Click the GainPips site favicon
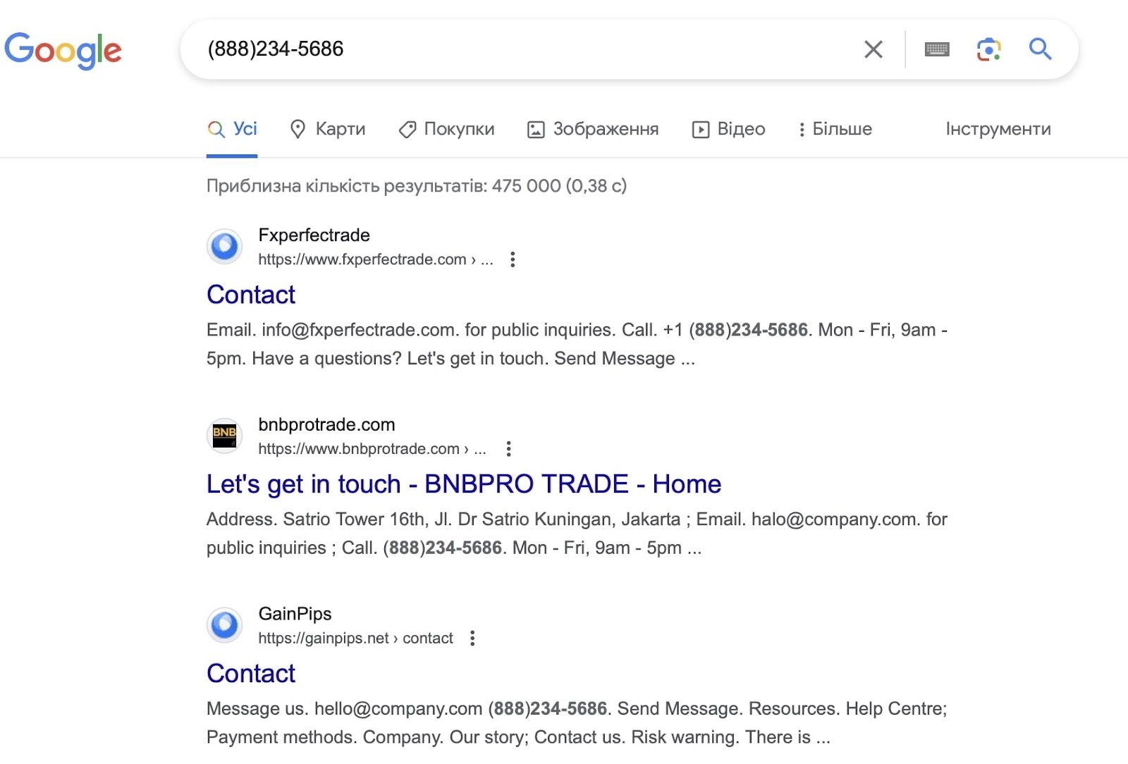Image resolution: width=1128 pixels, height=764 pixels. pyautogui.click(x=225, y=625)
